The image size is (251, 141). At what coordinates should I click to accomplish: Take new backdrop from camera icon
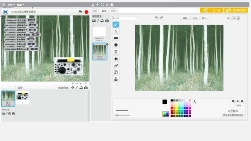click(x=107, y=21)
